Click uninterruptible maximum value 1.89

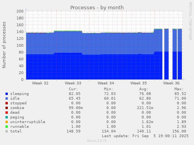tap(182, 122)
